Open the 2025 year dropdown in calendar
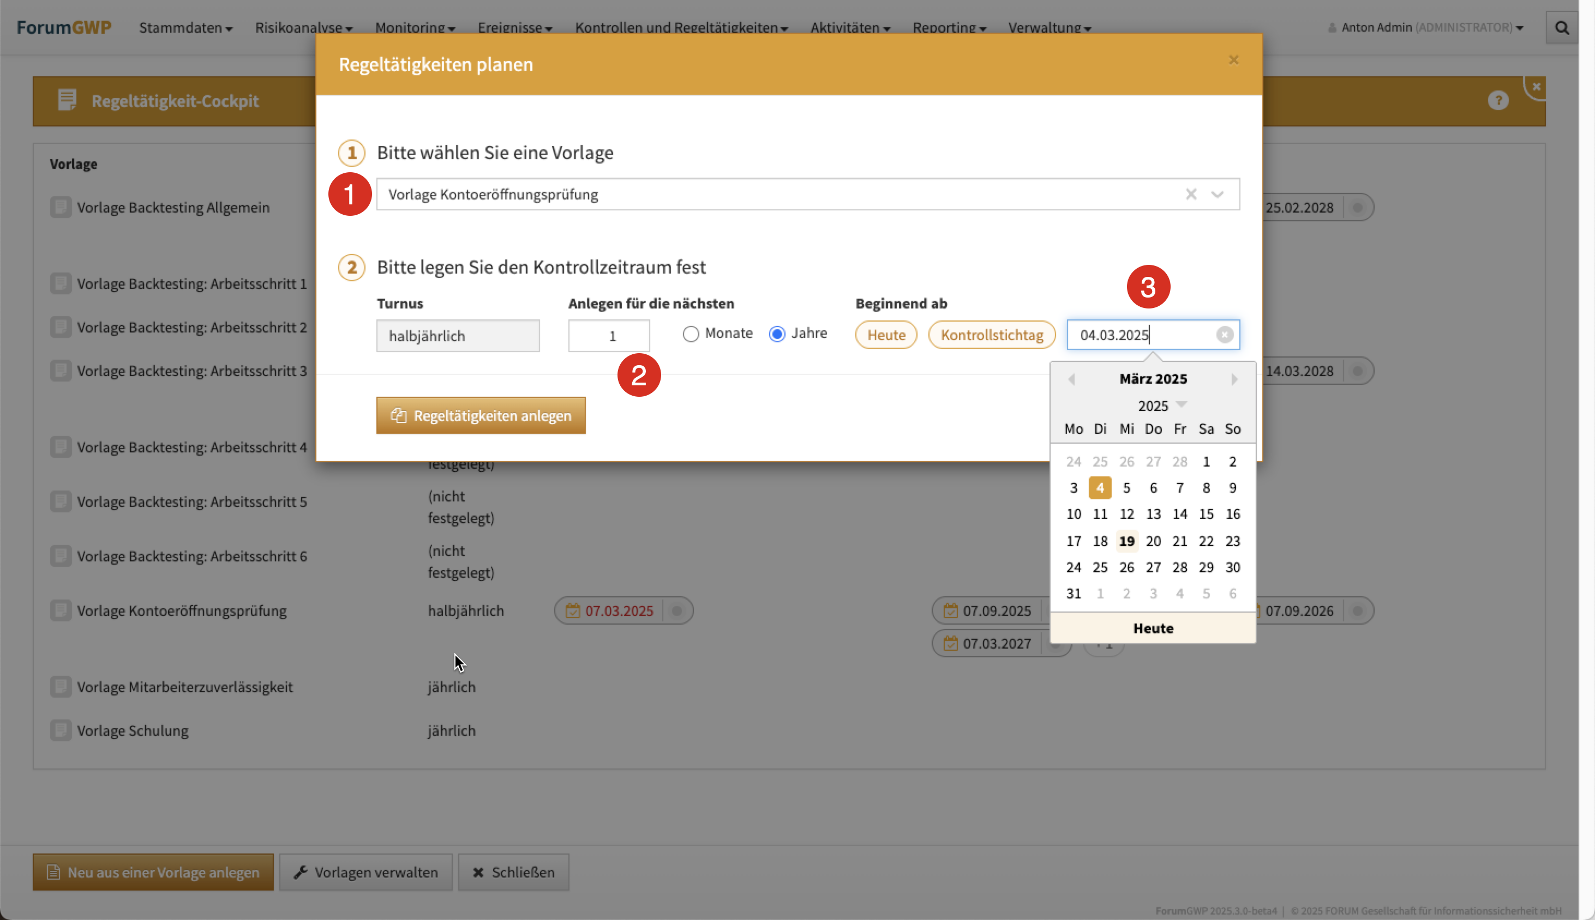This screenshot has height=920, width=1595. tap(1161, 405)
